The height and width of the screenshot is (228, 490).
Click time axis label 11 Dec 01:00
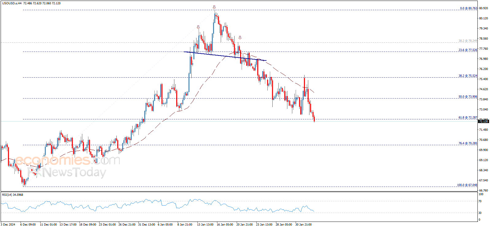coord(48,225)
